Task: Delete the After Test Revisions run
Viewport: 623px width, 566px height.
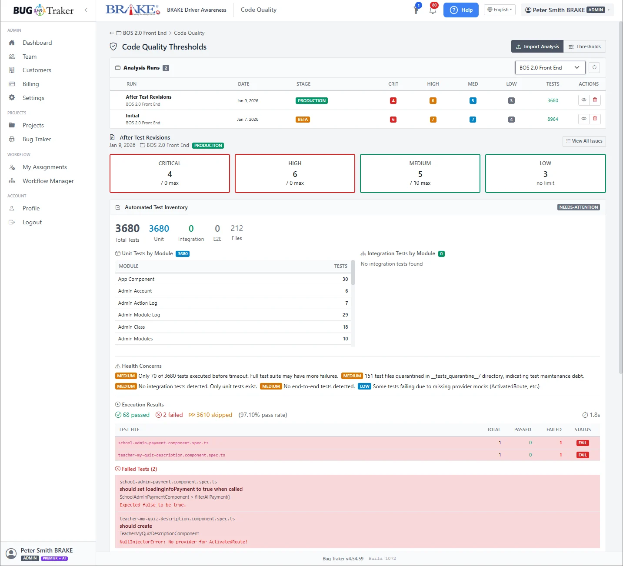Action: tap(595, 100)
